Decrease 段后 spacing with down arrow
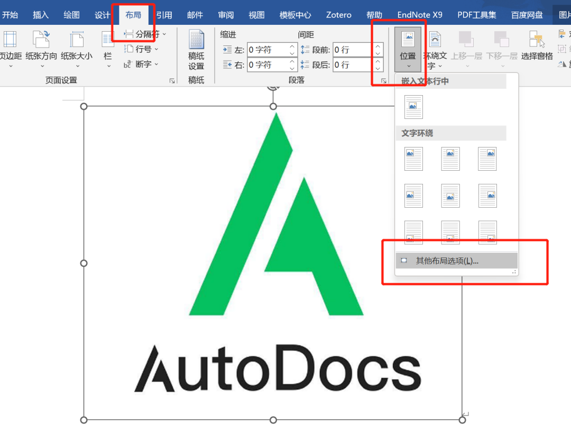The height and width of the screenshot is (443, 571). (x=378, y=68)
